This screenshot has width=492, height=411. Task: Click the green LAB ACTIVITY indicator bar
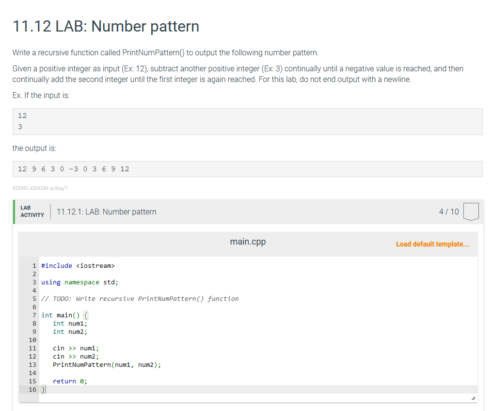[14, 212]
